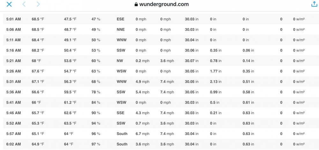Click the ESE wind direction cell
319x150 pixels.
pyautogui.click(x=121, y=19)
